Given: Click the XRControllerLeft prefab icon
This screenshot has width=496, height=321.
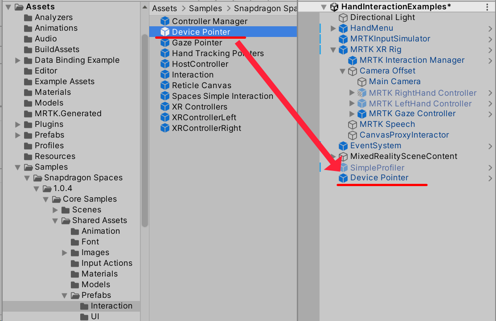Looking at the screenshot, I should 165,118.
